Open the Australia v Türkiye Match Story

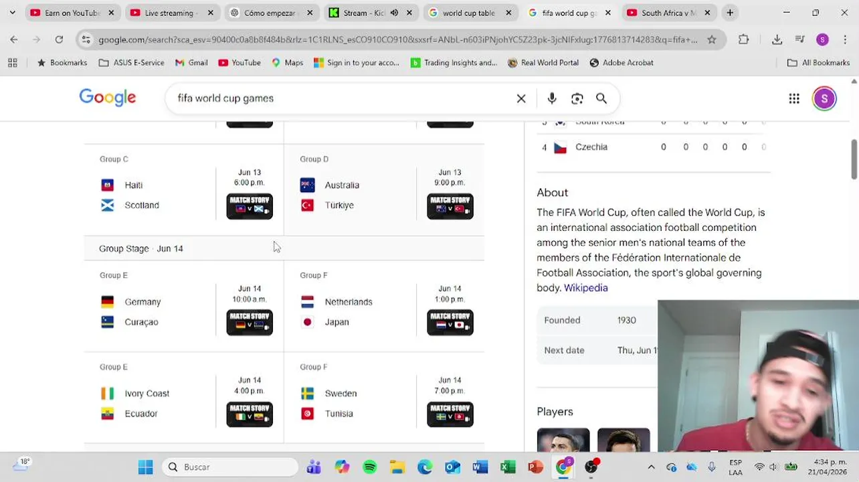(x=450, y=206)
